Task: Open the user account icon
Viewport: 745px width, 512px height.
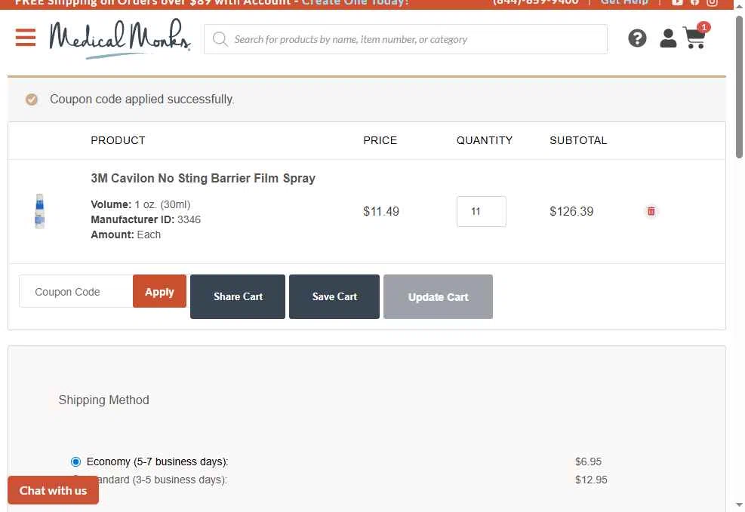Action: click(668, 38)
